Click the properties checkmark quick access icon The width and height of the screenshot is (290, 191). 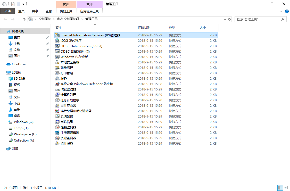13,4
